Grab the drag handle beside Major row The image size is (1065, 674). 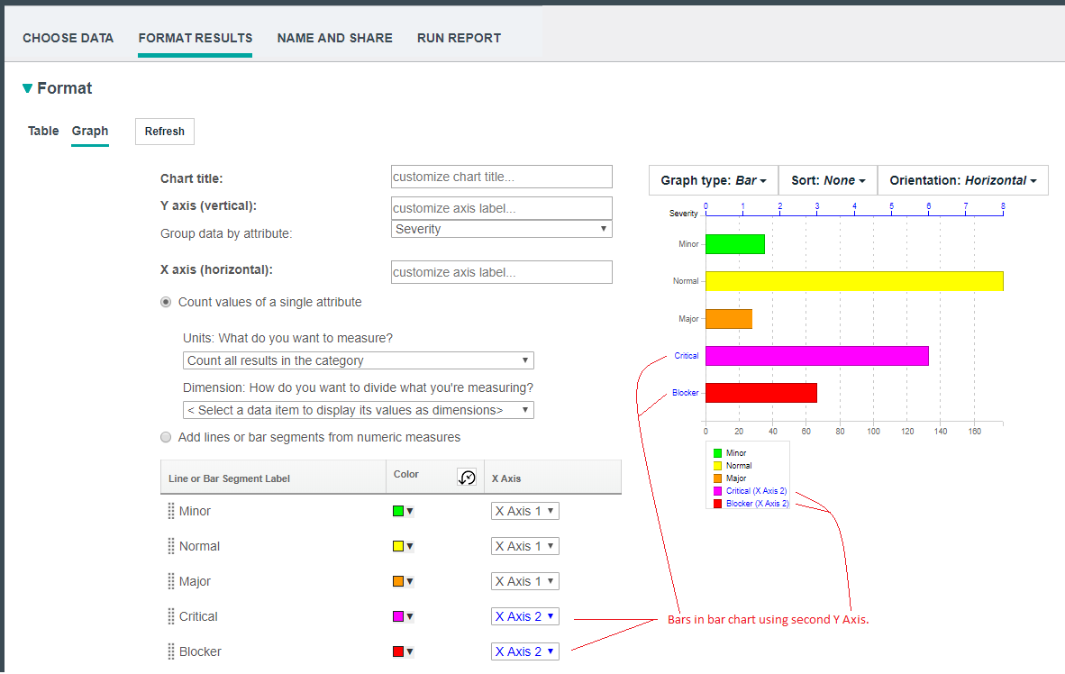(x=170, y=581)
